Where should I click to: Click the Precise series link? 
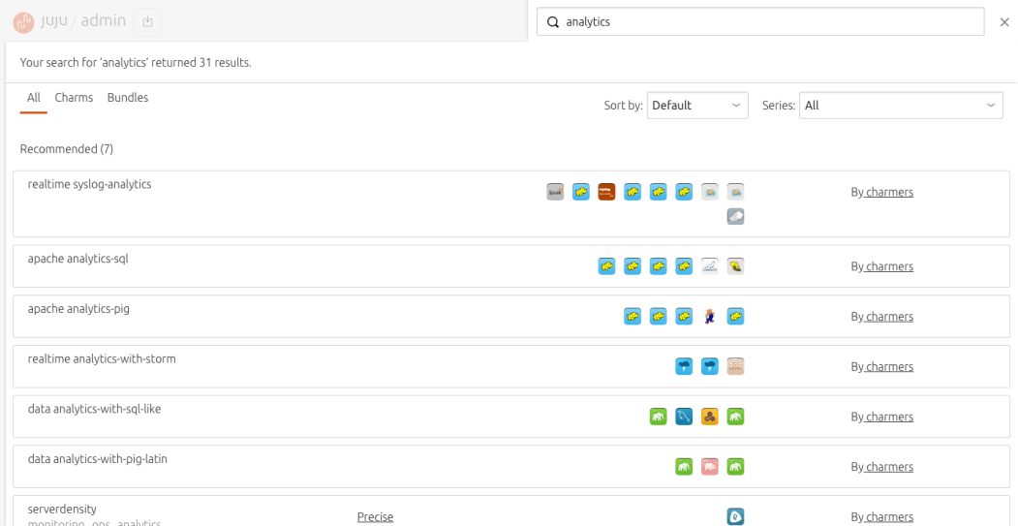375,517
